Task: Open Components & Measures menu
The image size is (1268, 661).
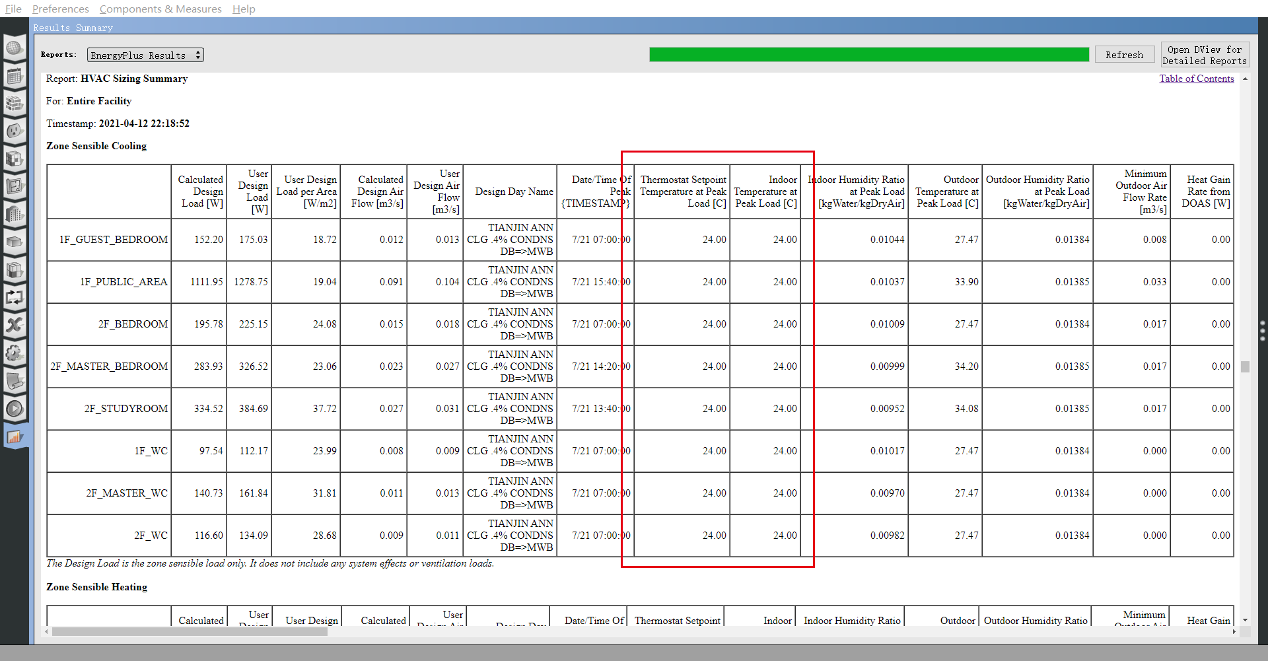Action: (x=160, y=9)
